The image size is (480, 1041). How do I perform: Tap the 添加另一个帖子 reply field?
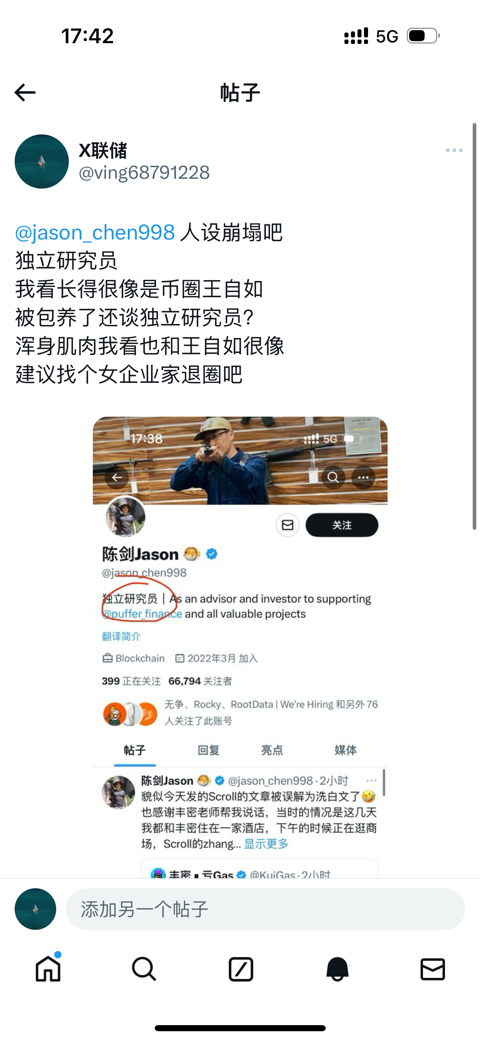coord(265,909)
